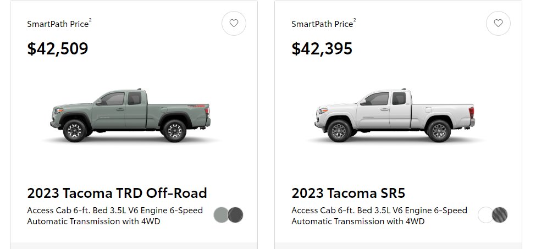Open the 2023 Tacoma TRD Off-Road title
Screen dimensions: 536x249
click(117, 193)
